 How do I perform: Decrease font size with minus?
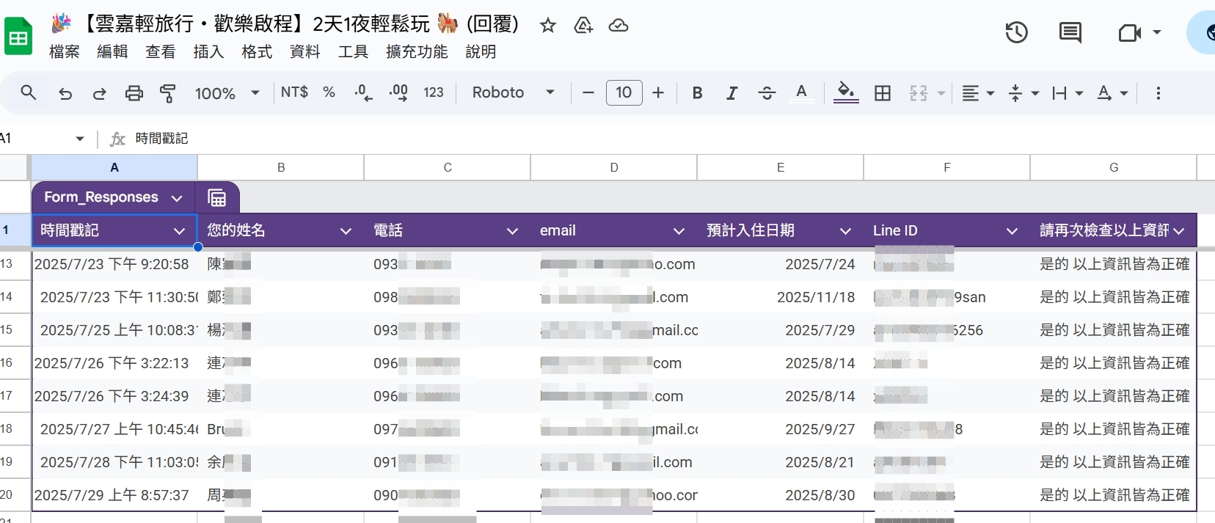(588, 93)
